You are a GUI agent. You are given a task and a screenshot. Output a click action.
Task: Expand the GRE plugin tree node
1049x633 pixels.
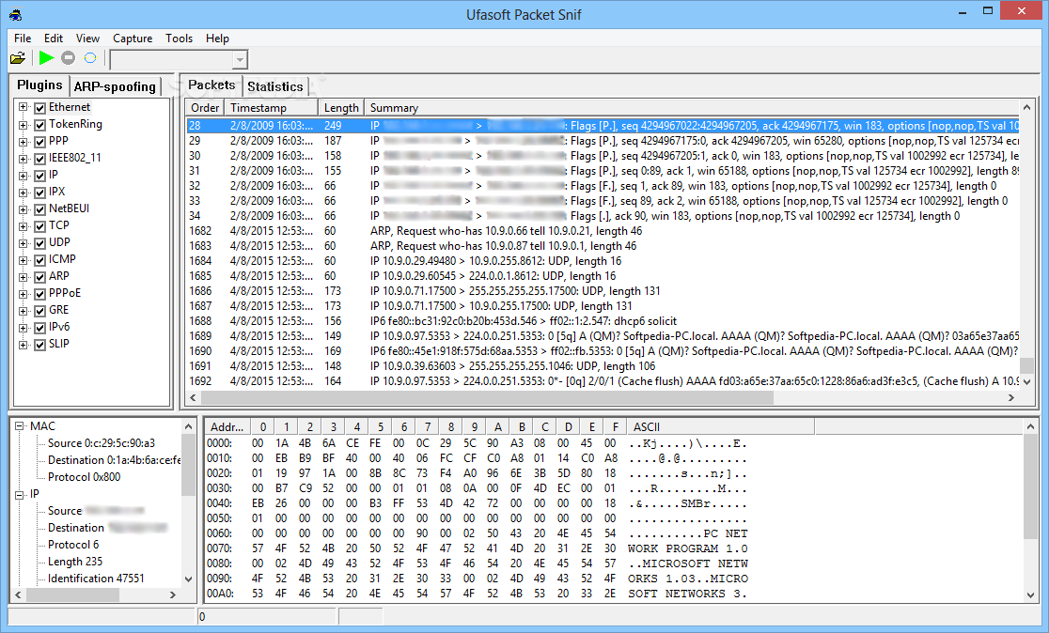[23, 311]
